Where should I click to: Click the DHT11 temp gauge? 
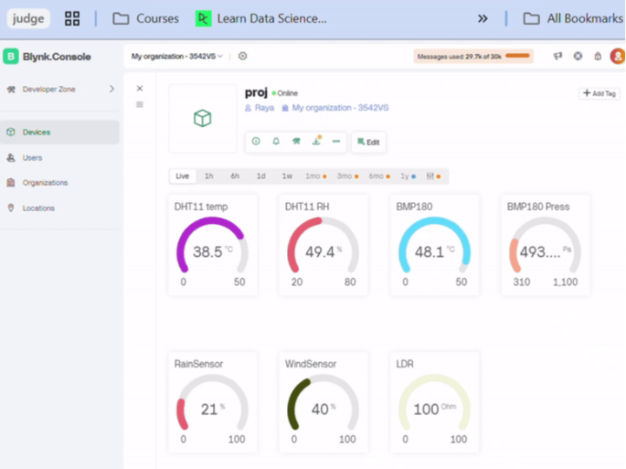pyautogui.click(x=213, y=246)
